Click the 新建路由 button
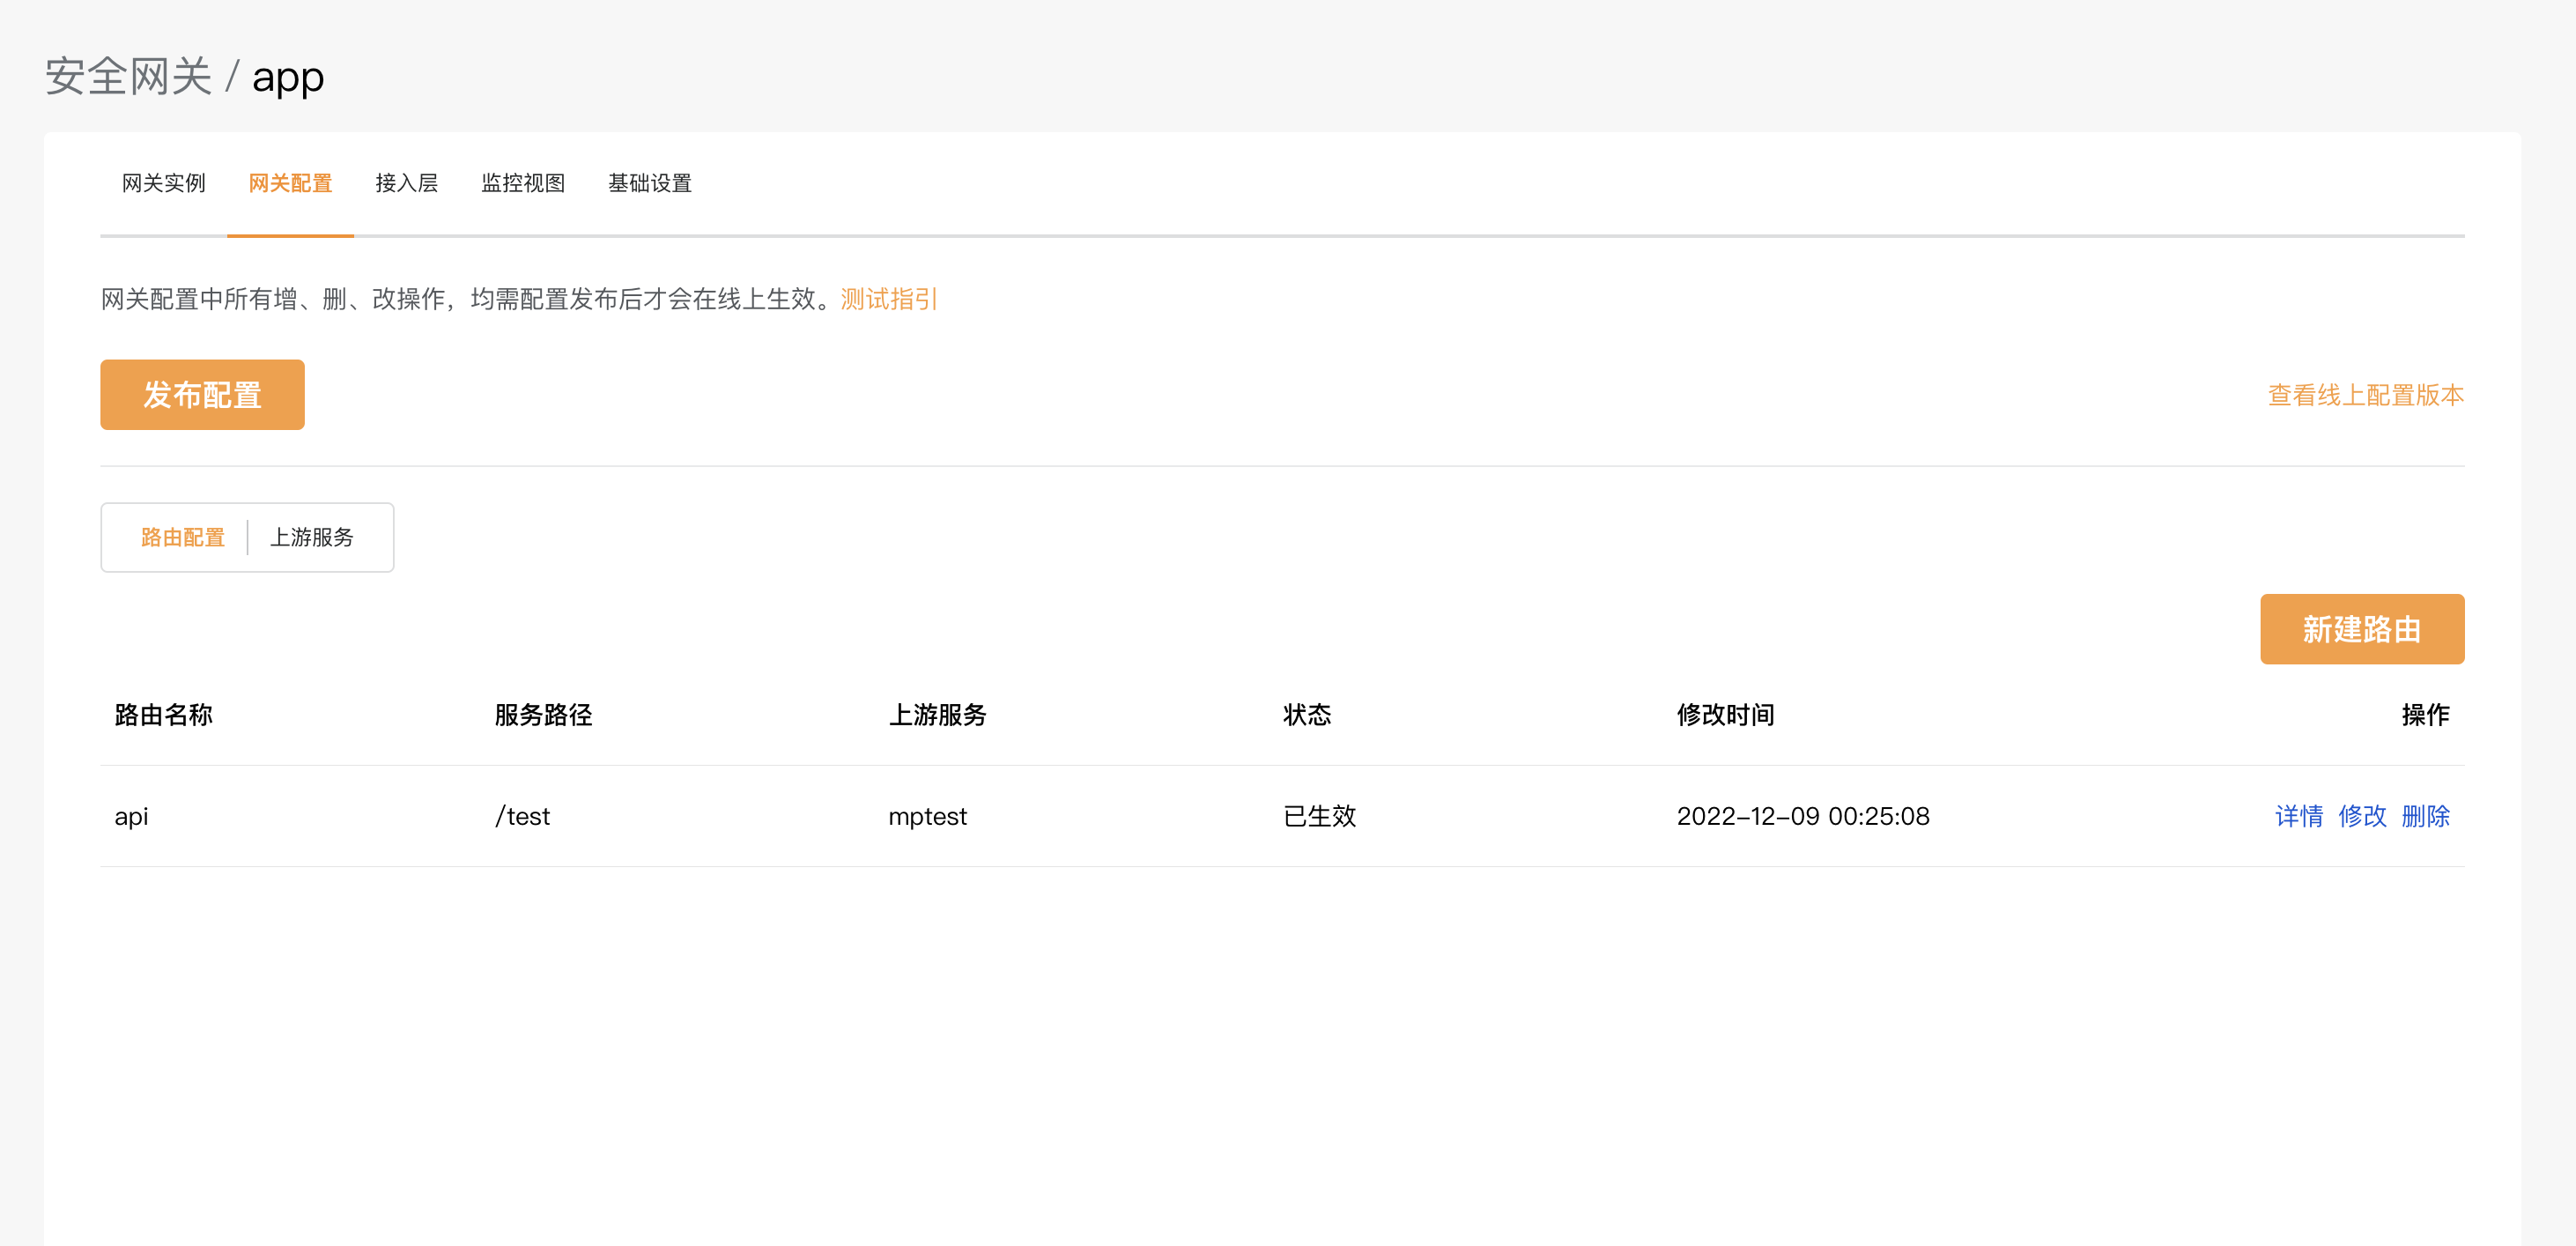The height and width of the screenshot is (1246, 2576). 2361,629
